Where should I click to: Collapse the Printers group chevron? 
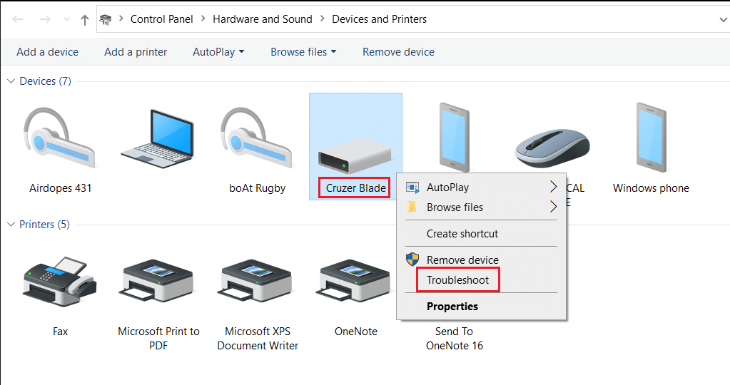[x=11, y=225]
